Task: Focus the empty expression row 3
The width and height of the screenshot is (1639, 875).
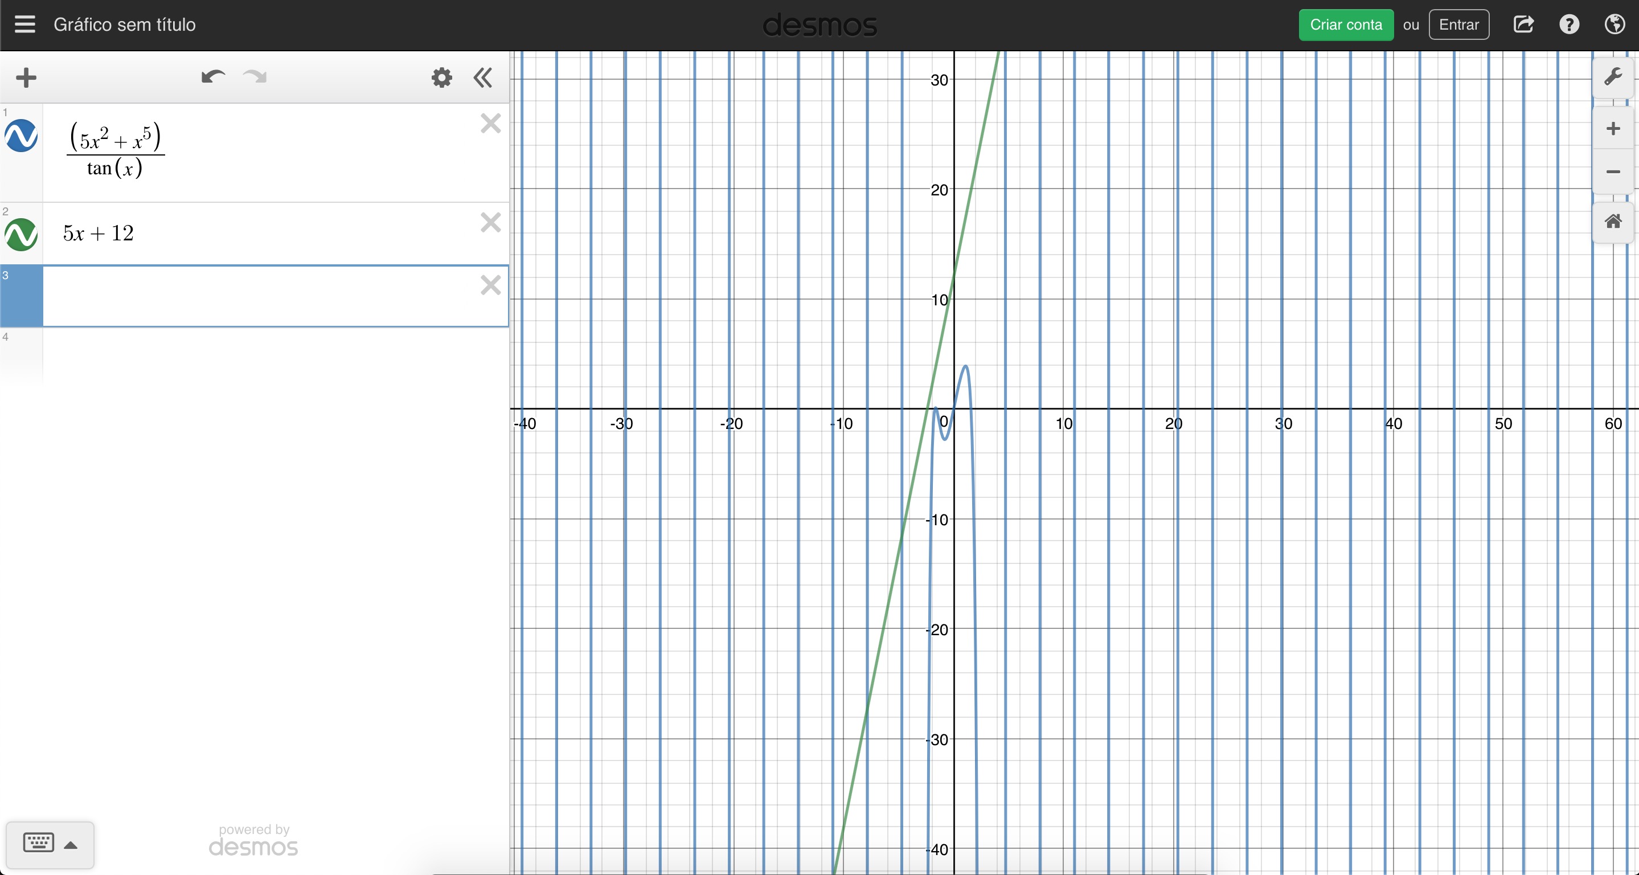Action: click(276, 296)
